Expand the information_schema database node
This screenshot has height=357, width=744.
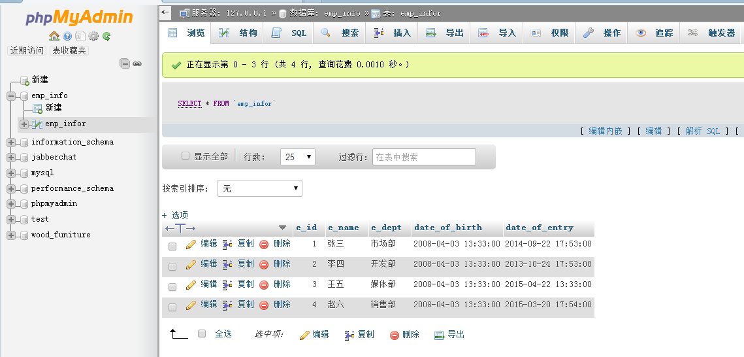point(11,143)
